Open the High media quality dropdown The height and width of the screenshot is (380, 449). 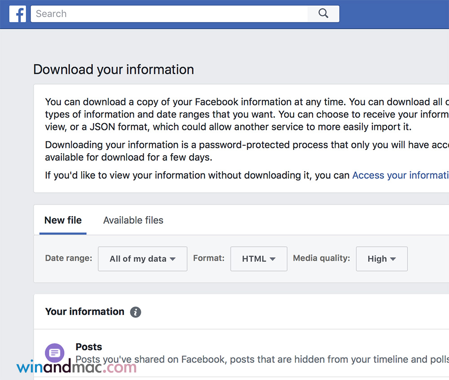pyautogui.click(x=382, y=259)
